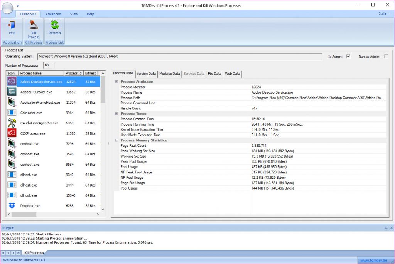Click the process list scroll up arrow
395x264 pixels.
pos(103,73)
